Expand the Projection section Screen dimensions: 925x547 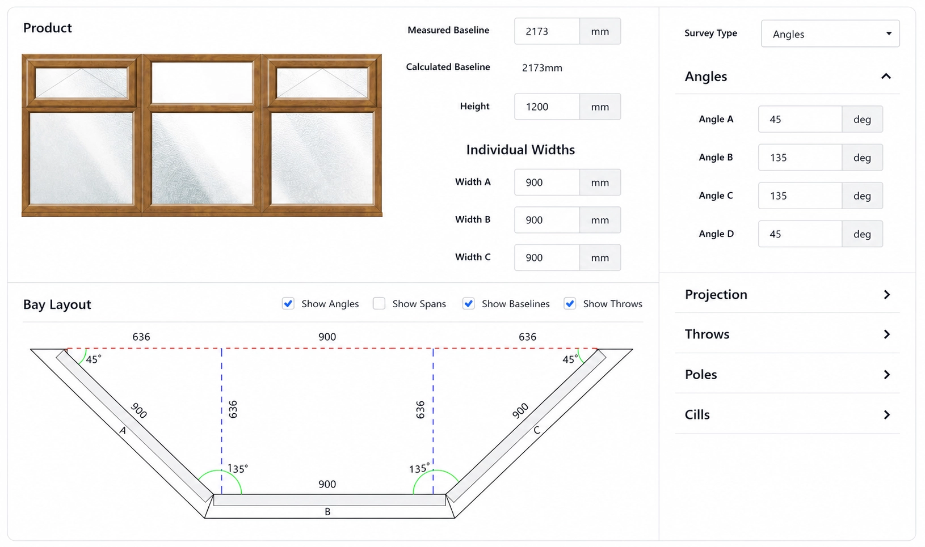click(x=787, y=295)
